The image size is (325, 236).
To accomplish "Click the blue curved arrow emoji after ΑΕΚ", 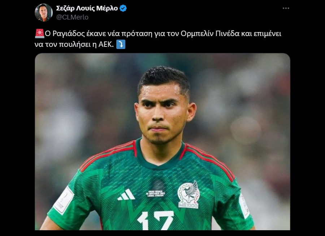I will pos(121,44).
